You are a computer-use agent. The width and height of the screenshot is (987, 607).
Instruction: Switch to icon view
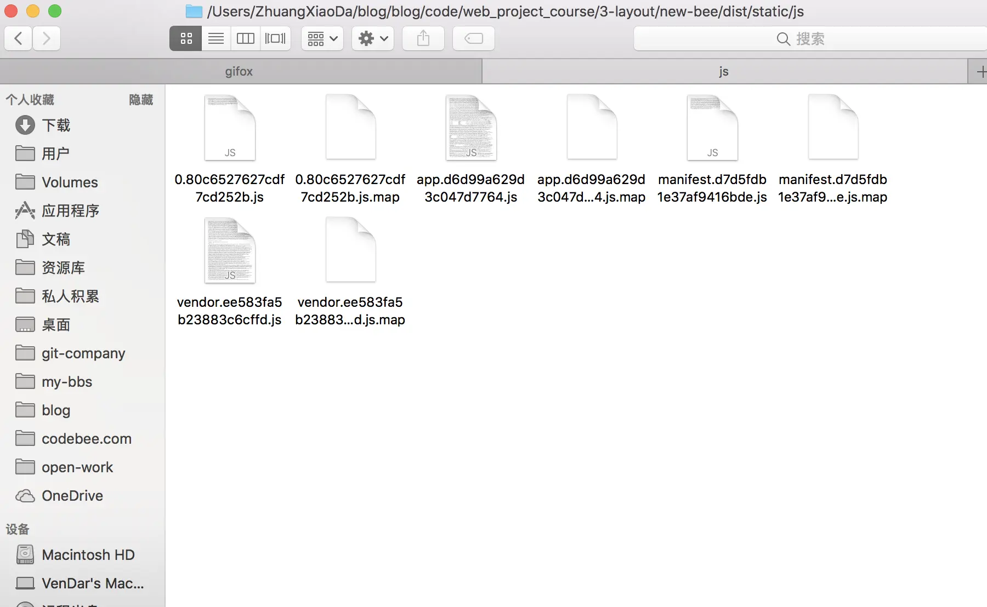(x=186, y=38)
